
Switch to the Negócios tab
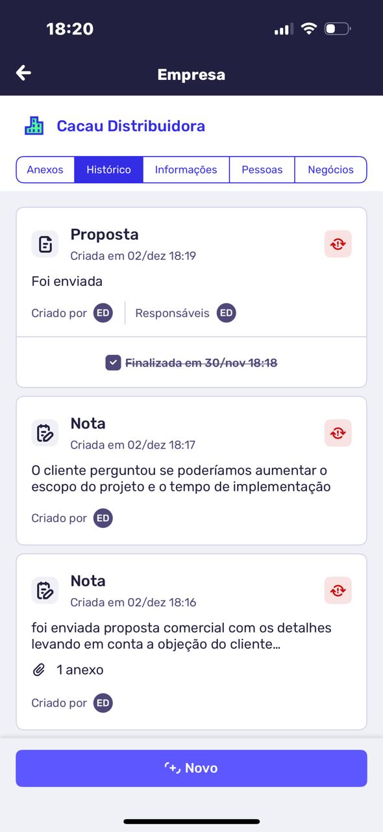click(x=331, y=169)
